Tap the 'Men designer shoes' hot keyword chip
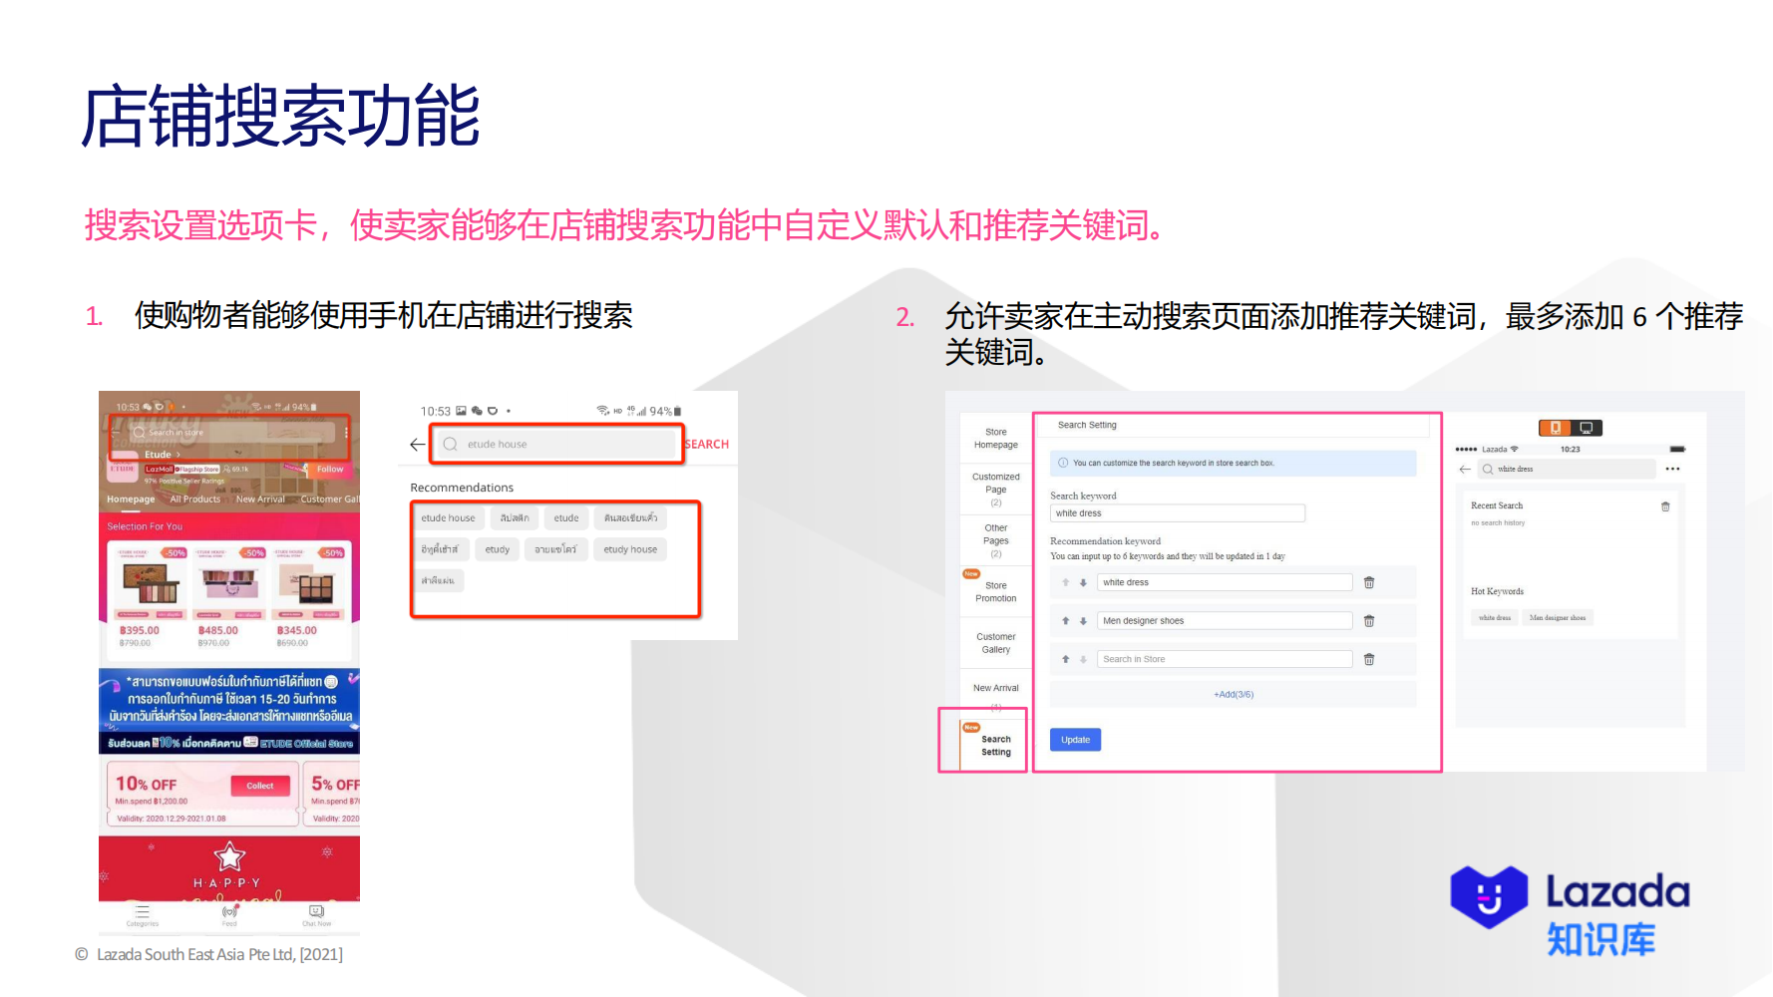1773x997 pixels. pyautogui.click(x=1558, y=618)
